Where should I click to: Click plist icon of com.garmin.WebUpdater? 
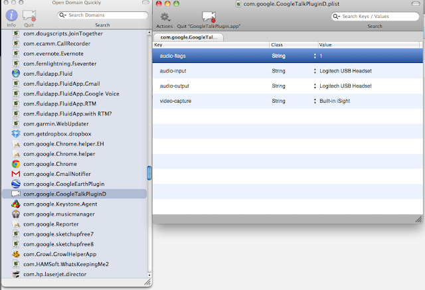16,123
